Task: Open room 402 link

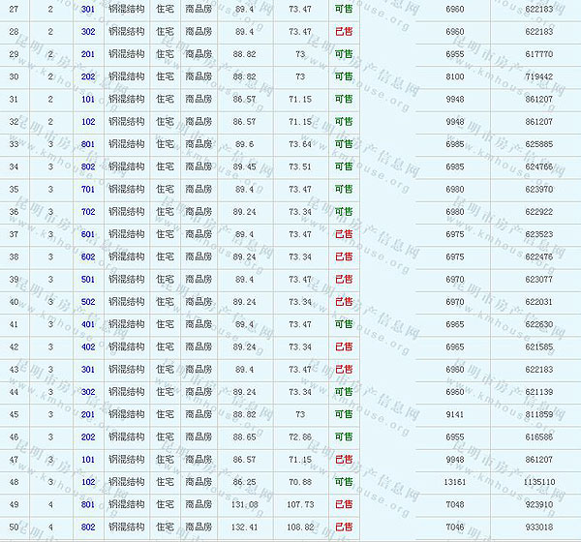Action: pos(88,346)
